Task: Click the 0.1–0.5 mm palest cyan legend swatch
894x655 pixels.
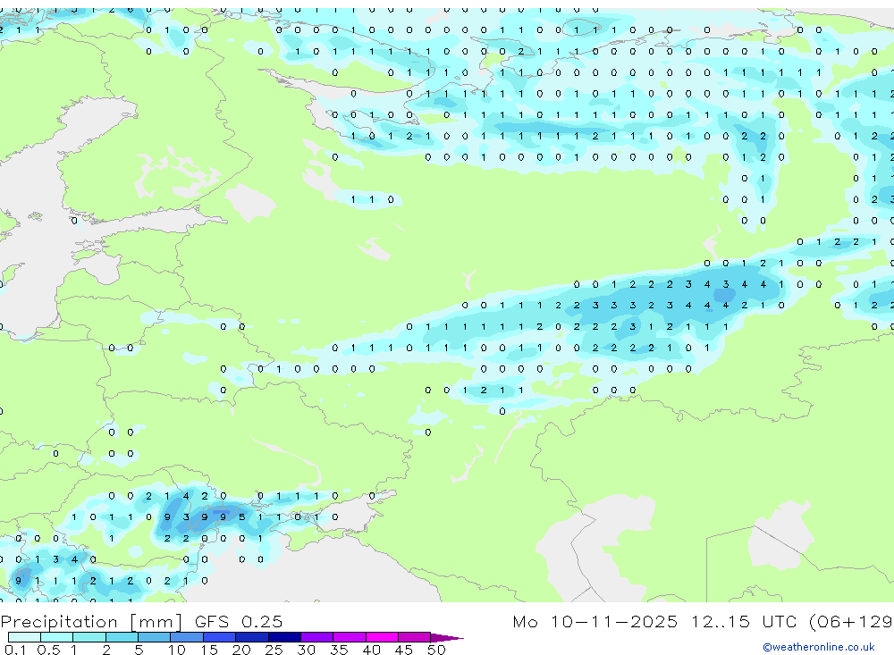Action: pyautogui.click(x=24, y=637)
